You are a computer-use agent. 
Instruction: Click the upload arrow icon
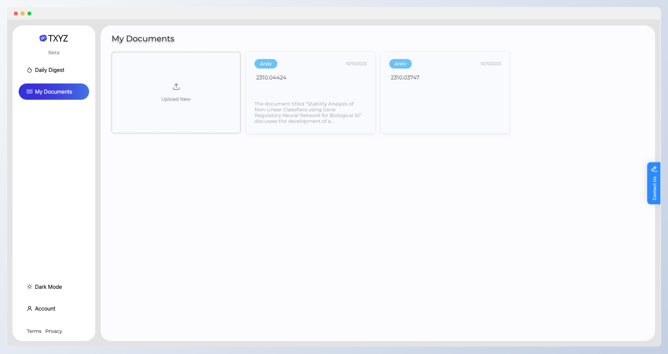coord(176,87)
